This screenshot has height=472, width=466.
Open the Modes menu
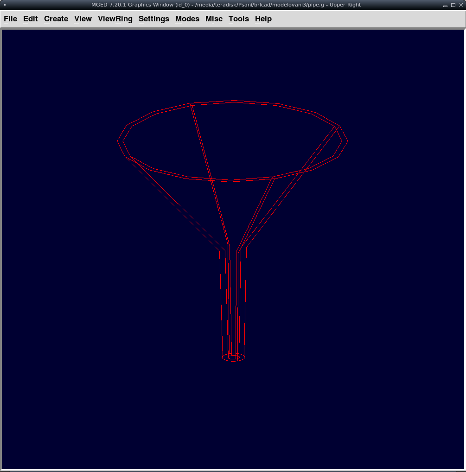point(187,19)
